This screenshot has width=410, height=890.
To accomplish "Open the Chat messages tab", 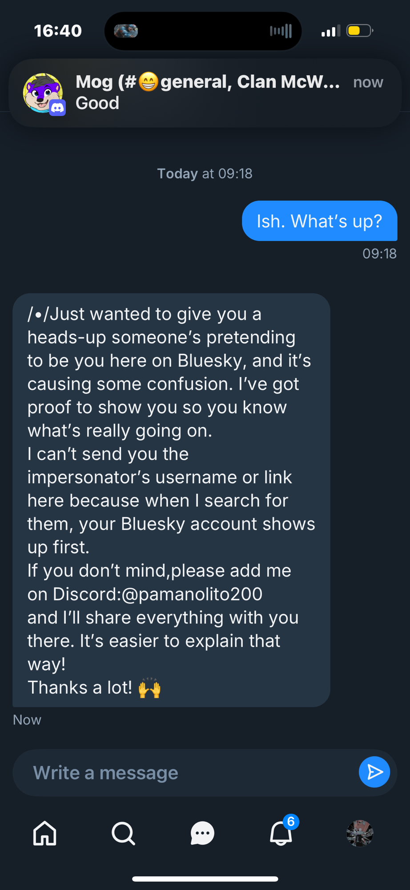I will tap(202, 833).
